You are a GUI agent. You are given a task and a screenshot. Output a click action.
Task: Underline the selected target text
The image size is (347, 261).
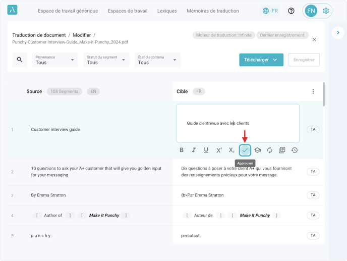click(206, 150)
